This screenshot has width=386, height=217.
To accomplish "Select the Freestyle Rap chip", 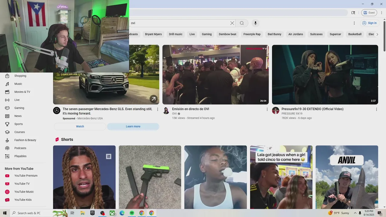I will tap(252, 34).
